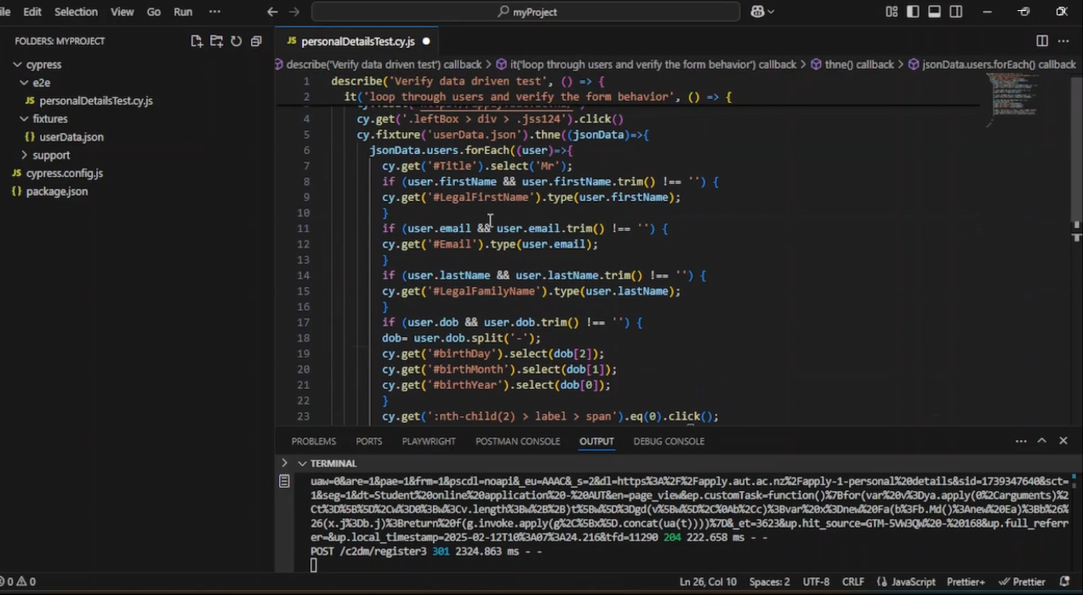
Task: Toggle the primary sidebar visibility
Action: click(913, 12)
